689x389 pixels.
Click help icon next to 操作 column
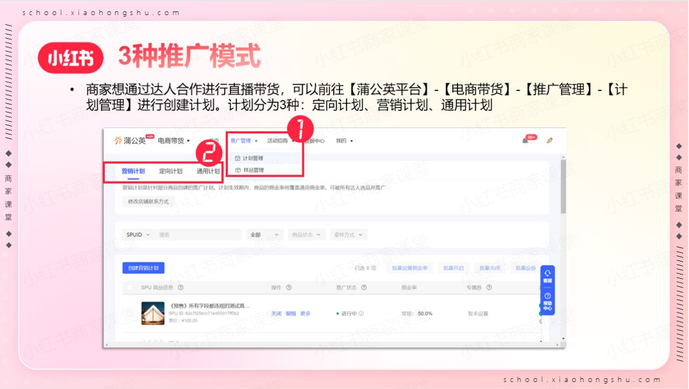point(289,287)
